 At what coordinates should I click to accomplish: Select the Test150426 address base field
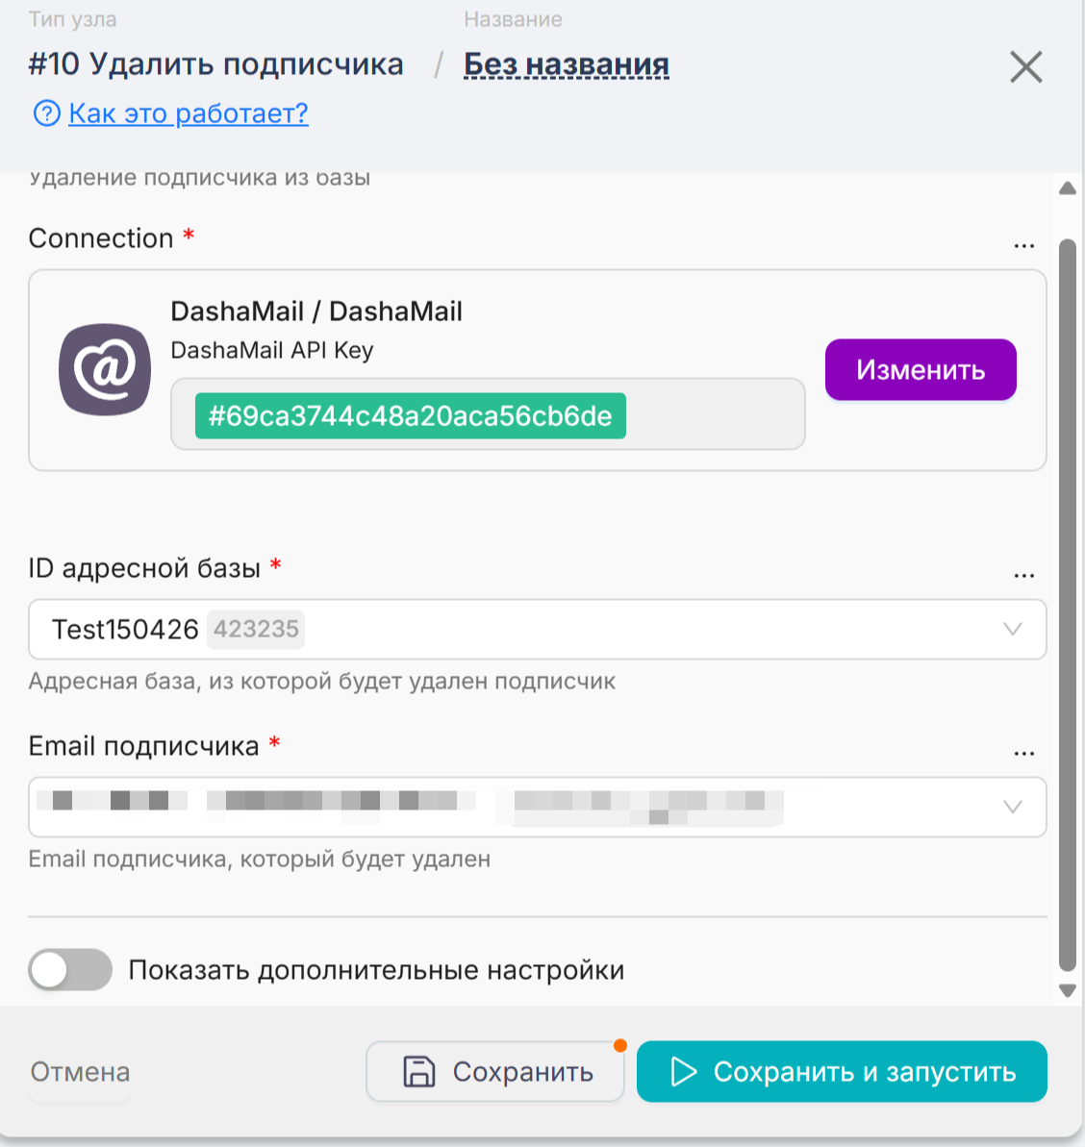click(x=481, y=630)
